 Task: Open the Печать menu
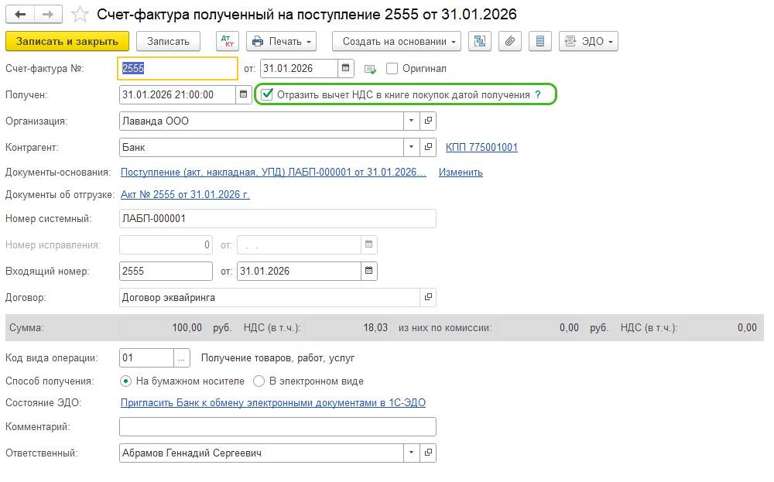click(x=281, y=41)
